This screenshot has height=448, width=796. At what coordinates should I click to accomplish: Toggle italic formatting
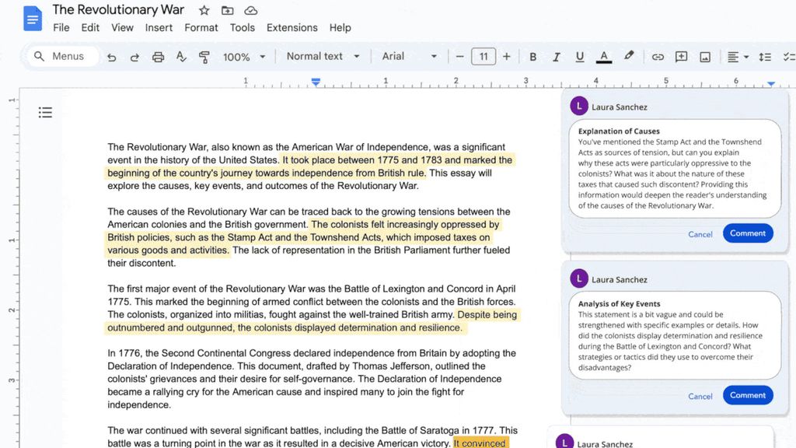pos(556,57)
